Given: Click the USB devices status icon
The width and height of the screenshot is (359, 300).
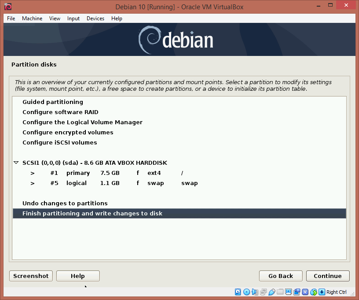Looking at the screenshot, I should (x=272, y=292).
